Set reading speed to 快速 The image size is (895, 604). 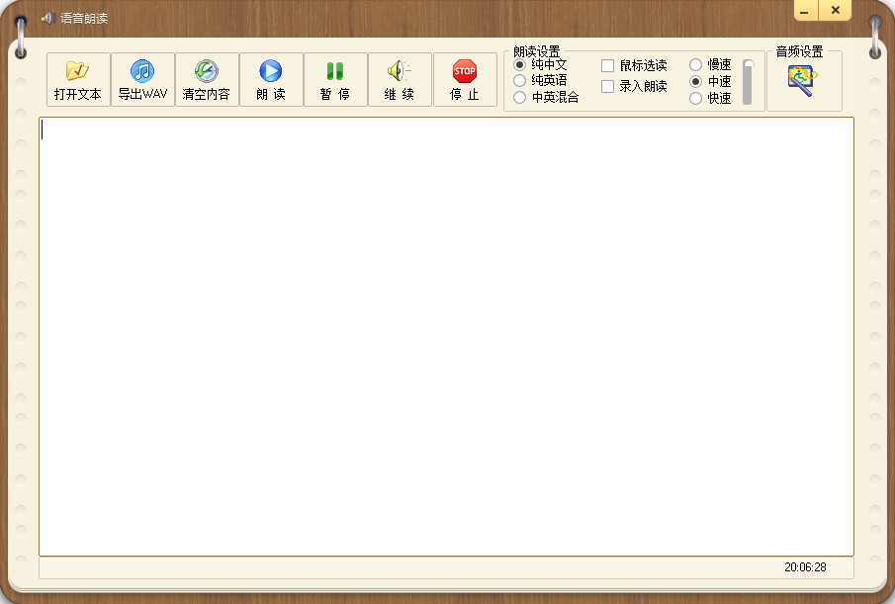[696, 97]
